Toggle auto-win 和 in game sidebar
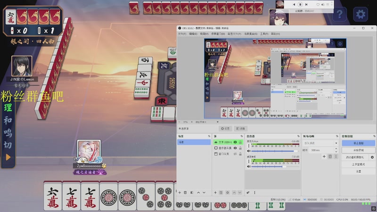 (x=8, y=120)
